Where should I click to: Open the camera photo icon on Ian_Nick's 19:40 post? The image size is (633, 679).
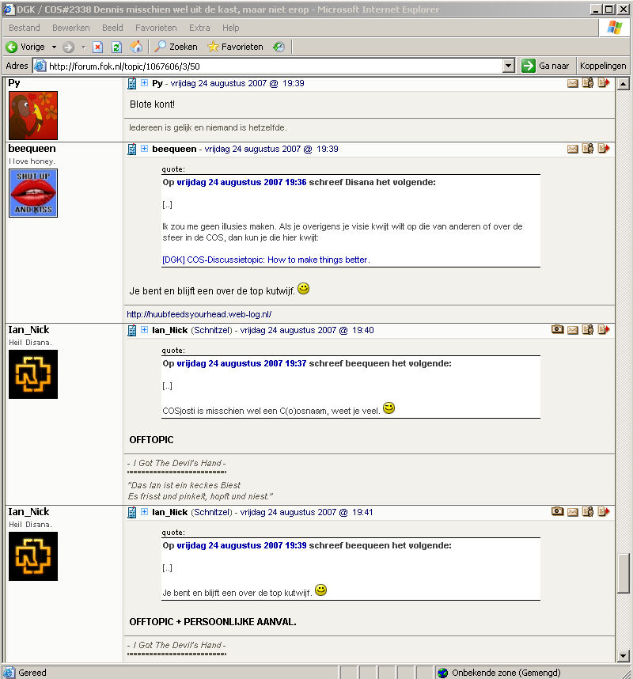pyautogui.click(x=558, y=330)
